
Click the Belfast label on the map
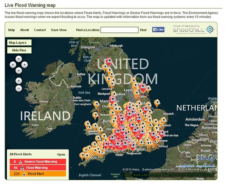pyautogui.click(x=81, y=74)
